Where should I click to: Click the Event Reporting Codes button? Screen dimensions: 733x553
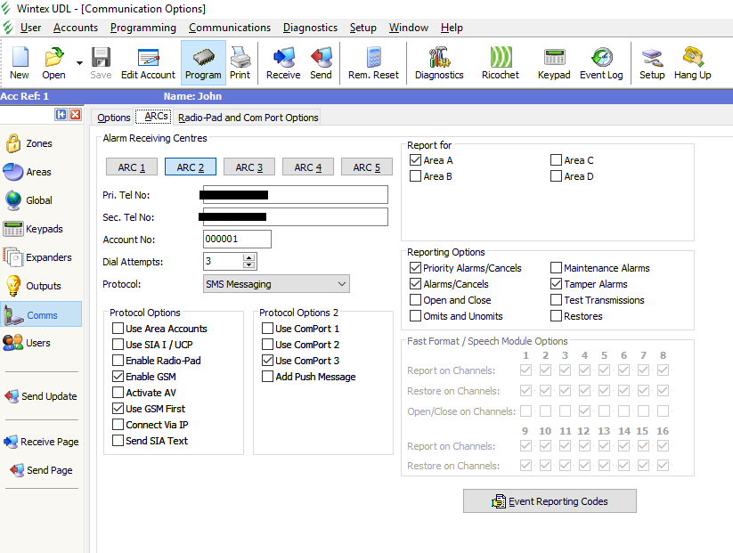pos(550,501)
